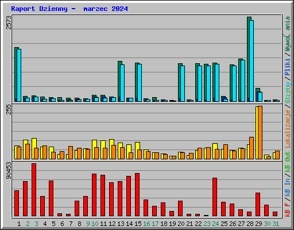Click the red kB bar for day 14
The image size is (294, 230).
(x=129, y=196)
